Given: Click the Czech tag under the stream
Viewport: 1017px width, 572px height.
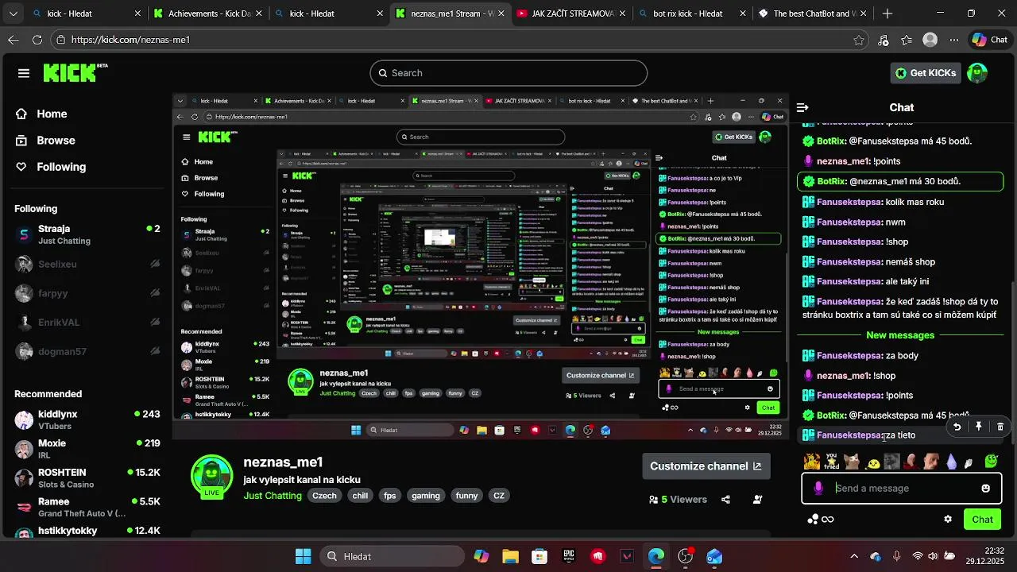Looking at the screenshot, I should 324,496.
